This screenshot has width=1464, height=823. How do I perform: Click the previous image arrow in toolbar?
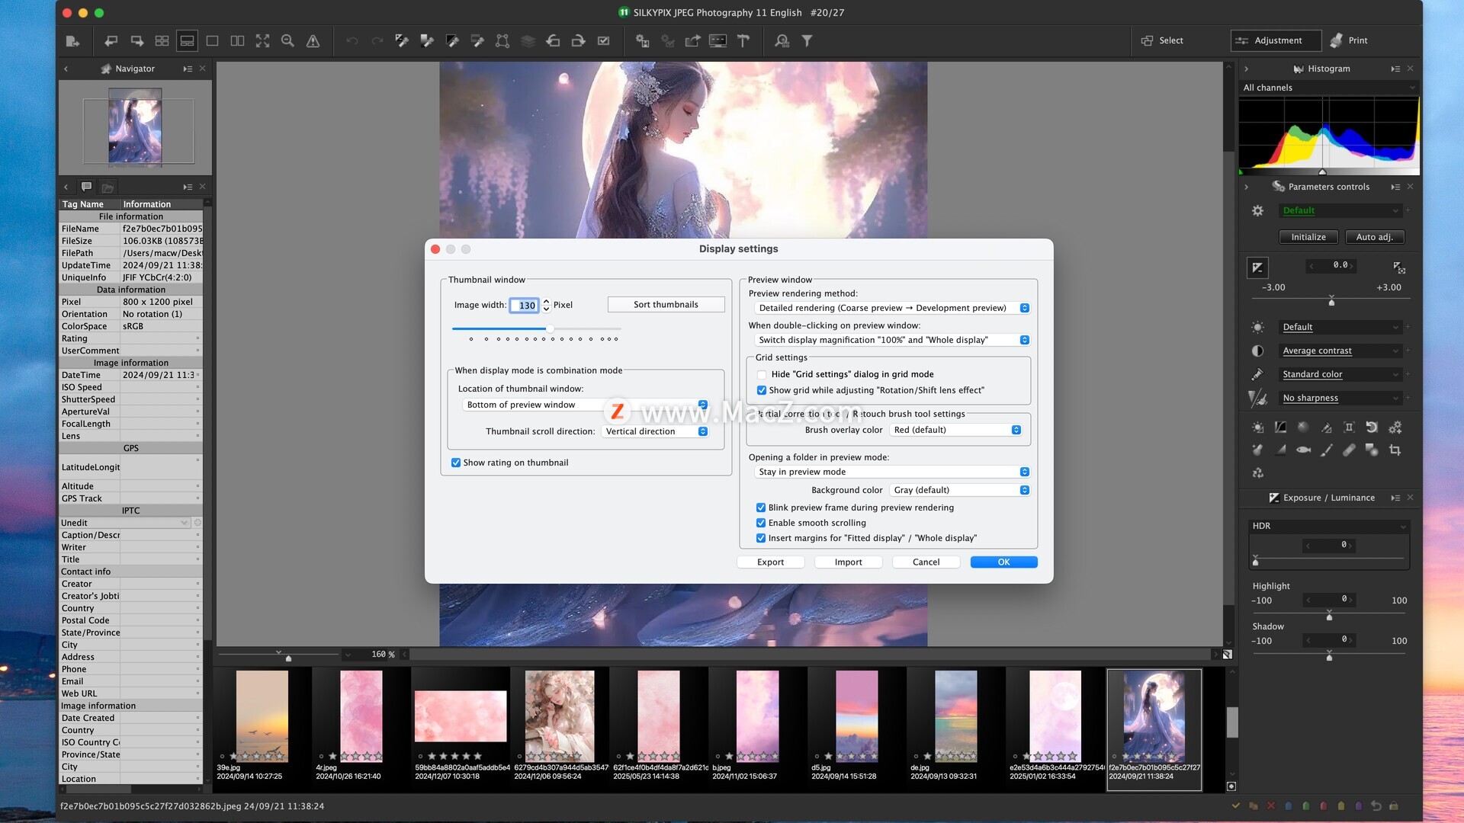(x=111, y=41)
